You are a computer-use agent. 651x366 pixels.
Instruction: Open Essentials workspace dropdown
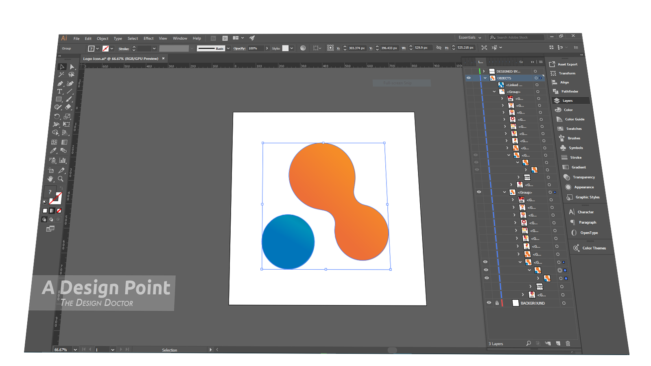(x=470, y=37)
